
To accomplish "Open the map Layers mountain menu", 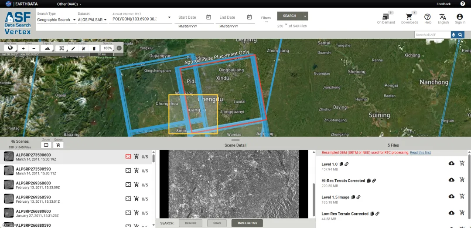I will pyautogui.click(x=47, y=48).
